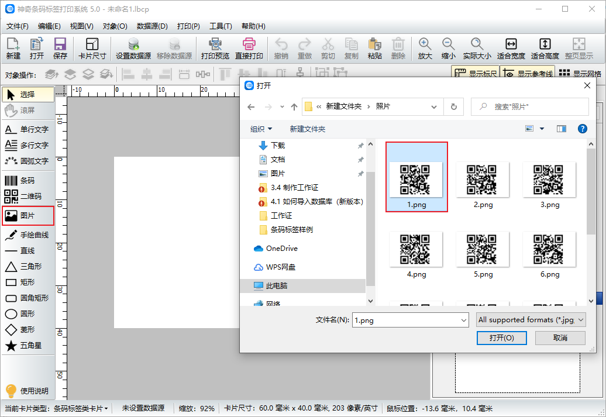Viewport: 606px width, 417px height.
Task: Open the 文件(F) menu
Action: click(x=18, y=26)
